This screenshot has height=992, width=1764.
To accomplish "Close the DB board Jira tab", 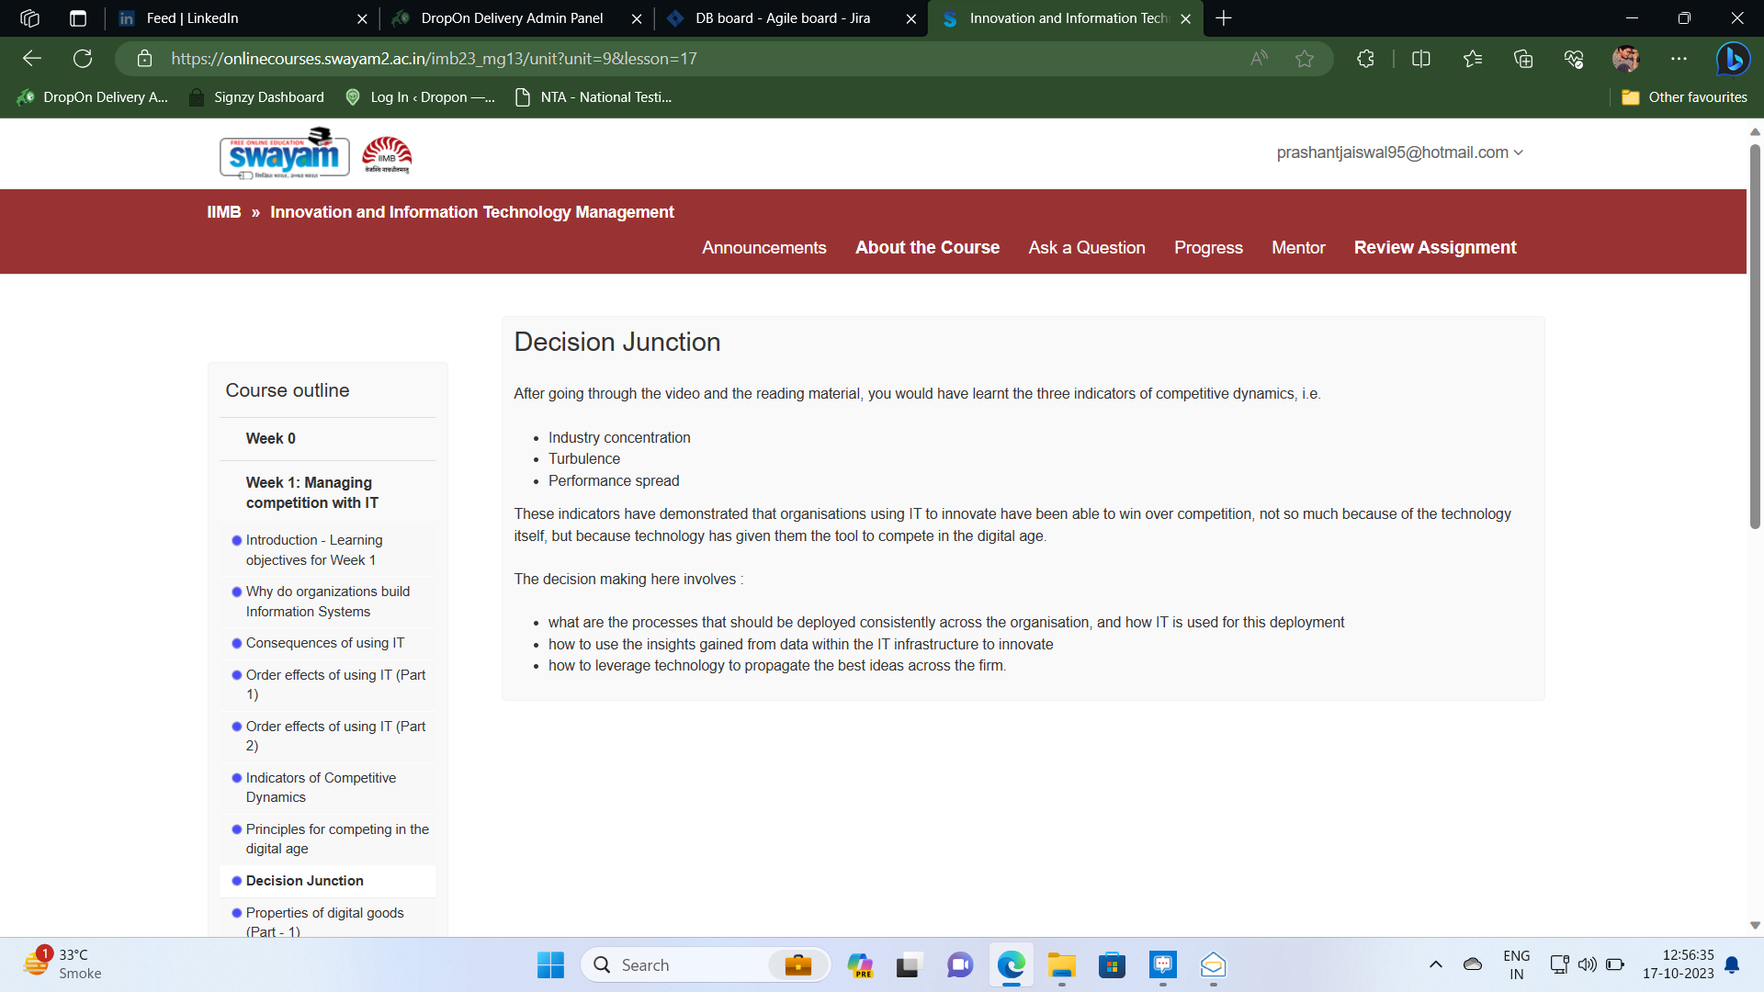I will (911, 18).
